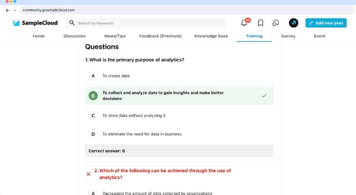Image resolution: width=356 pixels, height=195 pixels.
Task: Open the notifications bell icon
Action: (x=244, y=23)
